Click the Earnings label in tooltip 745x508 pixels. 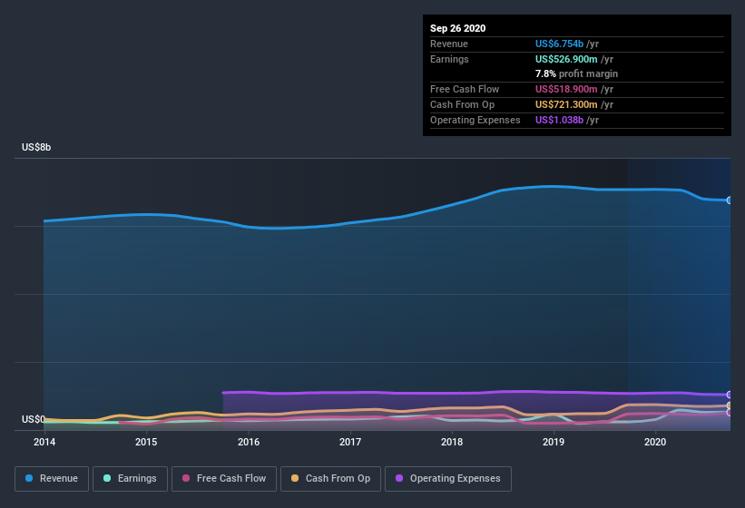pyautogui.click(x=449, y=59)
